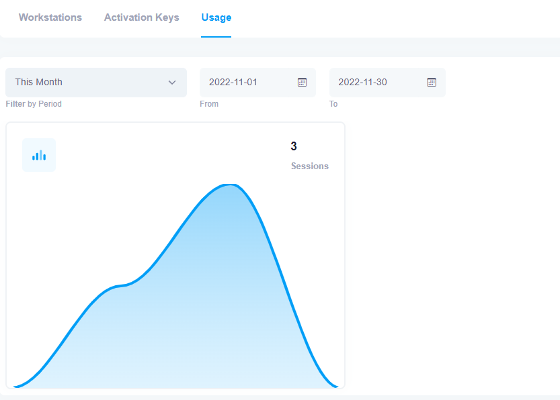This screenshot has height=400, width=560.
Task: Open the To date calendar picker icon
Action: (432, 83)
